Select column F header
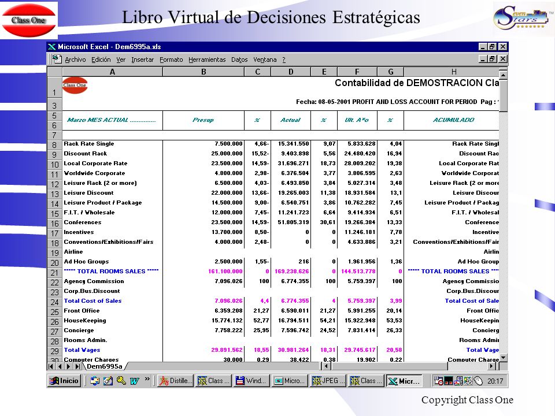555x416 pixels. 357,72
